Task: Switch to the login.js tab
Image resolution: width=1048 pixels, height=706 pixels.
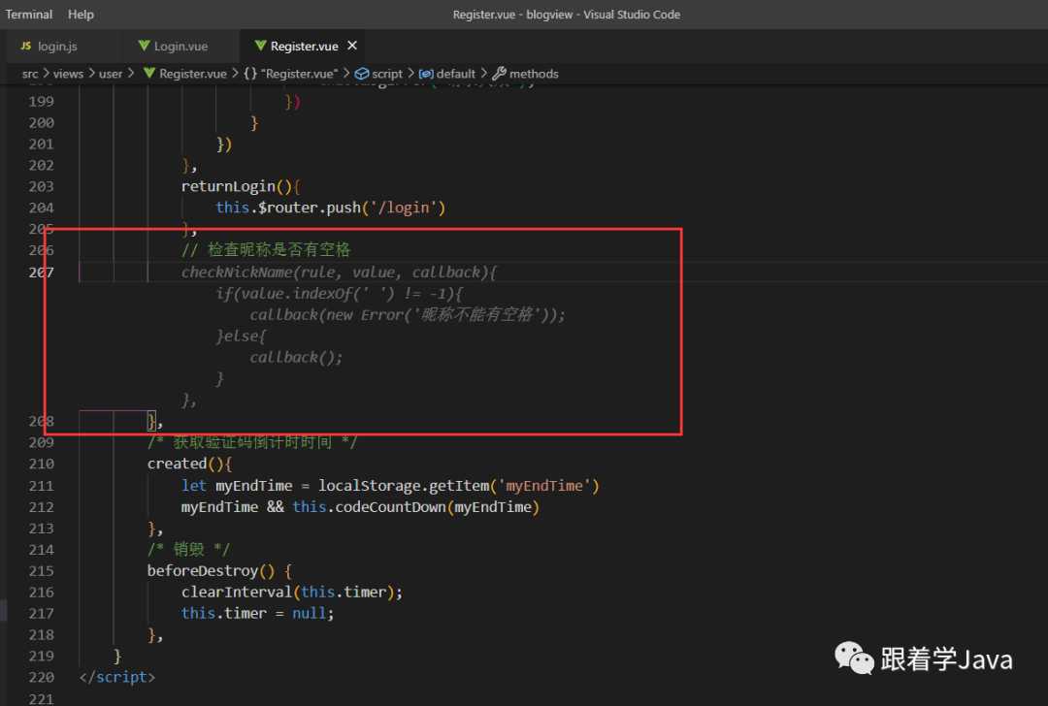Action: [57, 46]
